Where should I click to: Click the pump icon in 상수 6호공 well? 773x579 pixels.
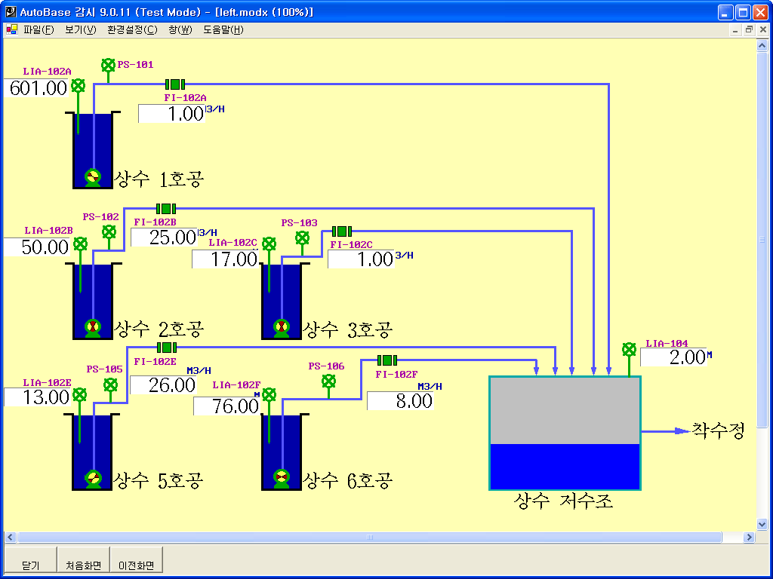281,478
